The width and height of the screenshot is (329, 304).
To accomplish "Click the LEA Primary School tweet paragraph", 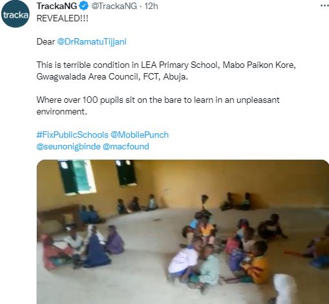I will click(166, 71).
